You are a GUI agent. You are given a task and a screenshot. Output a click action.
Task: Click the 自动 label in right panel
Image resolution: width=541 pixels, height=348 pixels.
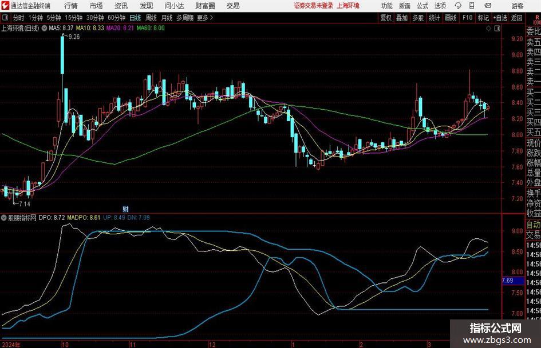pyautogui.click(x=533, y=225)
